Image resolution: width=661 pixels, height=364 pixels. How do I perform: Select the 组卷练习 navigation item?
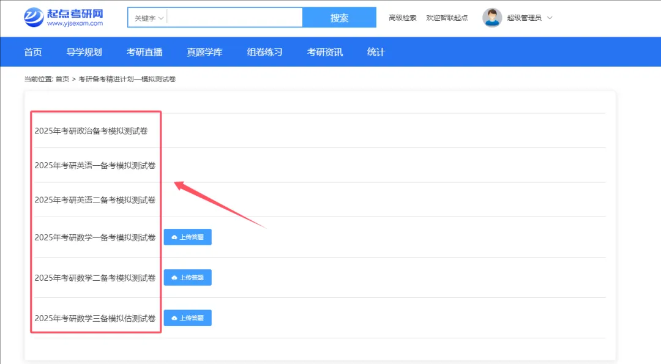click(264, 52)
